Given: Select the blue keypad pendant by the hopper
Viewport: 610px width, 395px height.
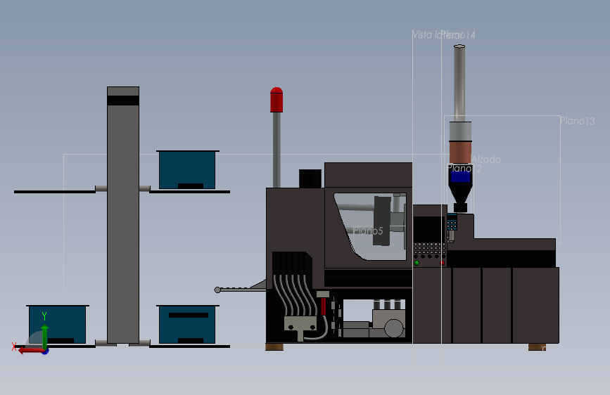Looking at the screenshot, I should point(452,222).
